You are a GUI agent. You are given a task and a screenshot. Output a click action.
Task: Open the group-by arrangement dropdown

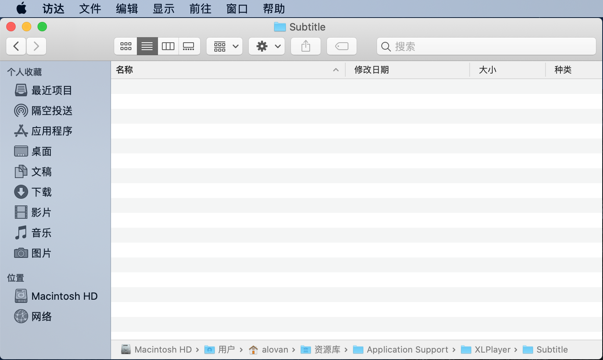coord(224,46)
